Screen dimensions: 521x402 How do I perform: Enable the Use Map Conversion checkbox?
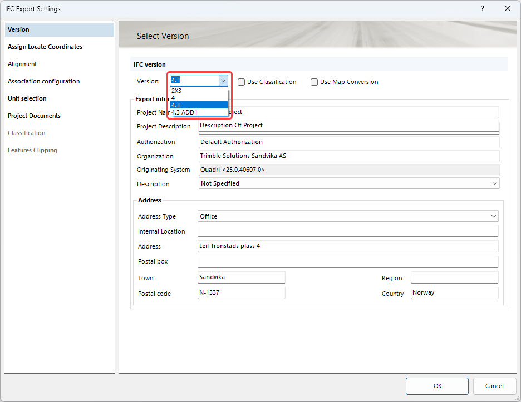click(x=314, y=82)
